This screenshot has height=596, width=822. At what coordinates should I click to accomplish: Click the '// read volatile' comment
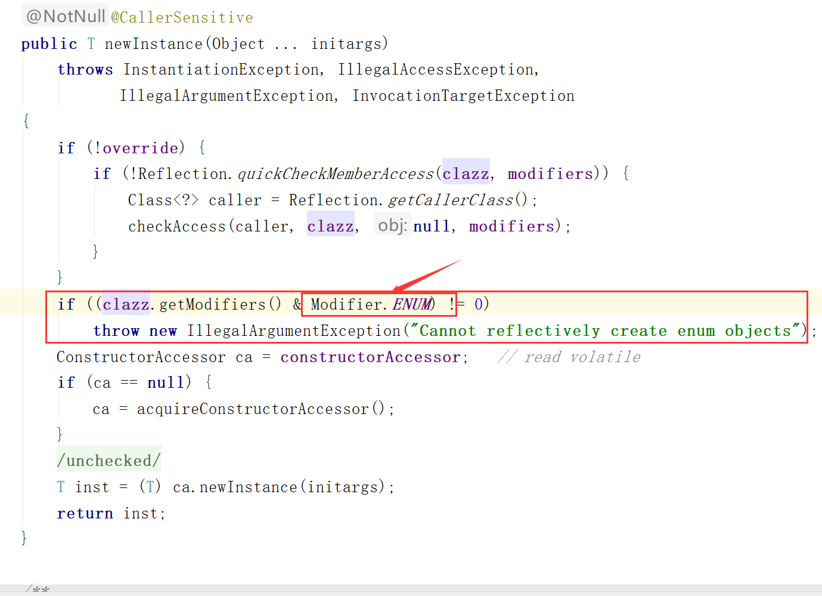[x=569, y=357]
